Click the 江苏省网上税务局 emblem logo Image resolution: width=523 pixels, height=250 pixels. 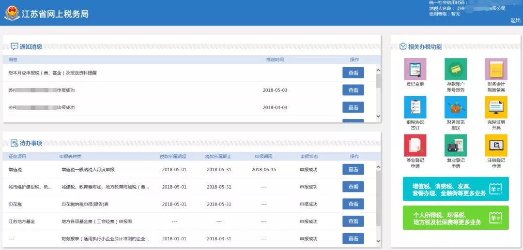tap(12, 13)
